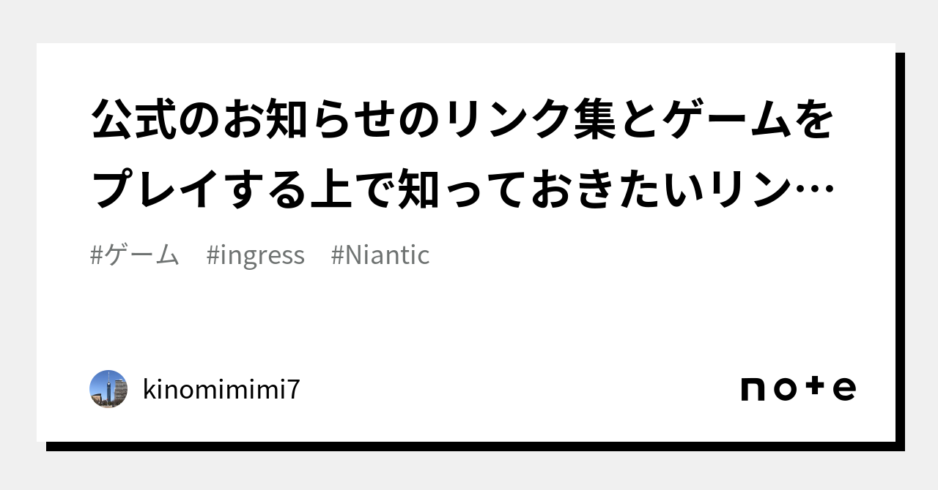This screenshot has width=938, height=490.
Task: Click the letter "e" in the note logo
Action: pyautogui.click(x=844, y=389)
